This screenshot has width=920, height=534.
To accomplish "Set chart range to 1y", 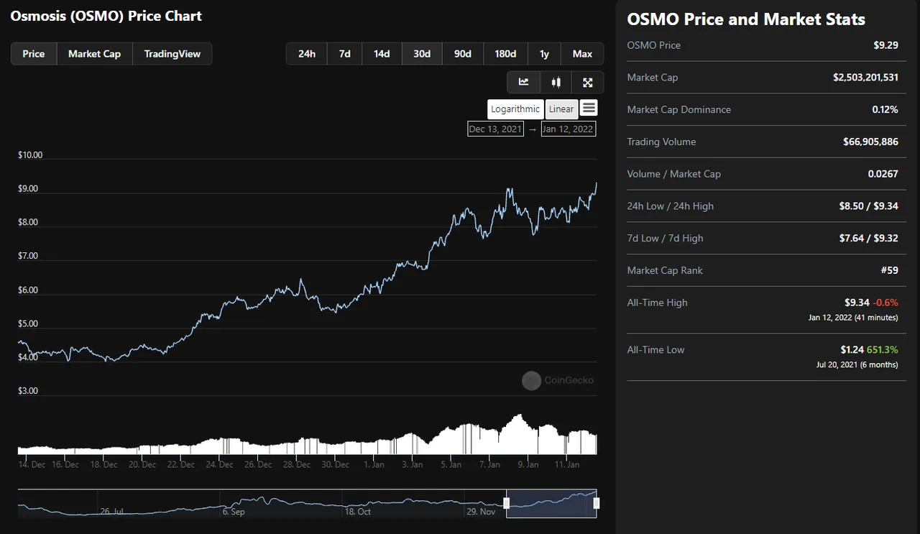I will [x=544, y=54].
